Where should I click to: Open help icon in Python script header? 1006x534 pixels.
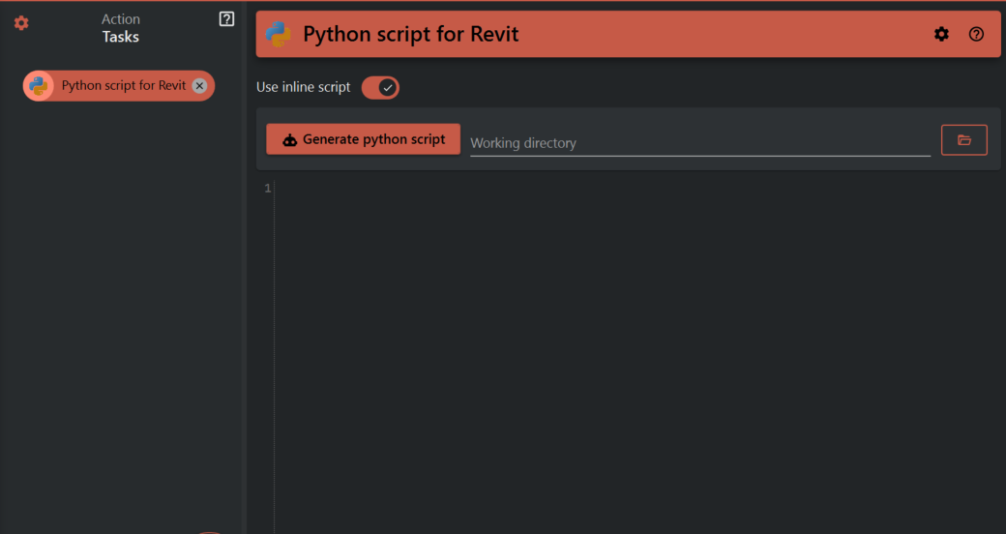click(976, 34)
